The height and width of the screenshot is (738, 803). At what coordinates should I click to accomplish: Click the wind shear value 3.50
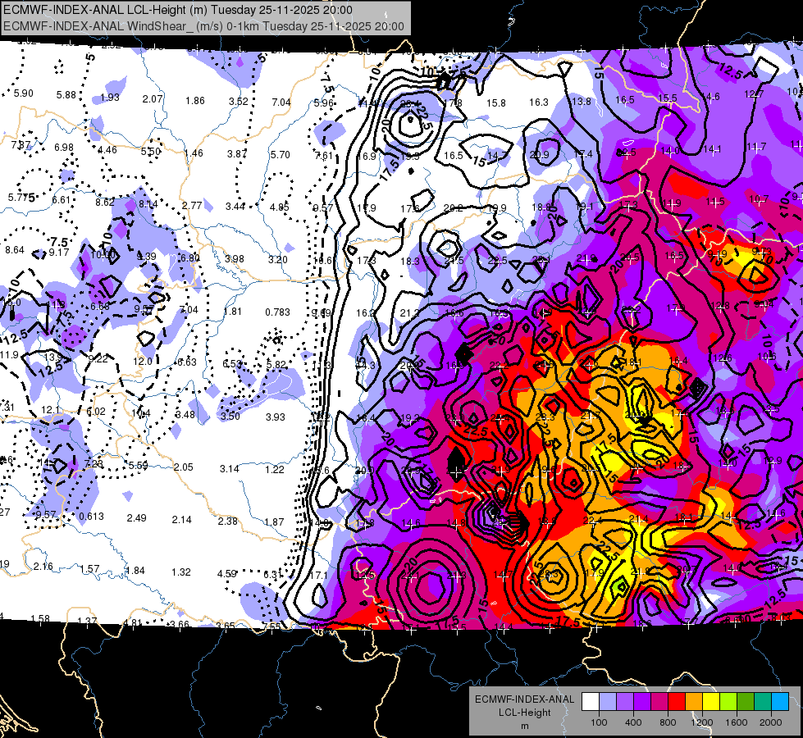pos(230,416)
